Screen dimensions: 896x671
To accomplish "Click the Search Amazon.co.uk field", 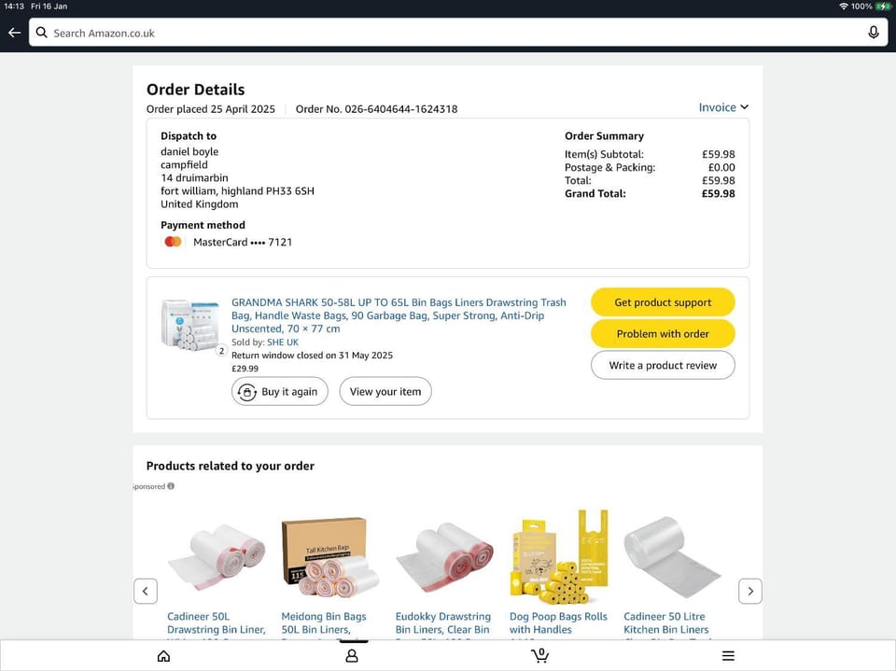I will [448, 33].
